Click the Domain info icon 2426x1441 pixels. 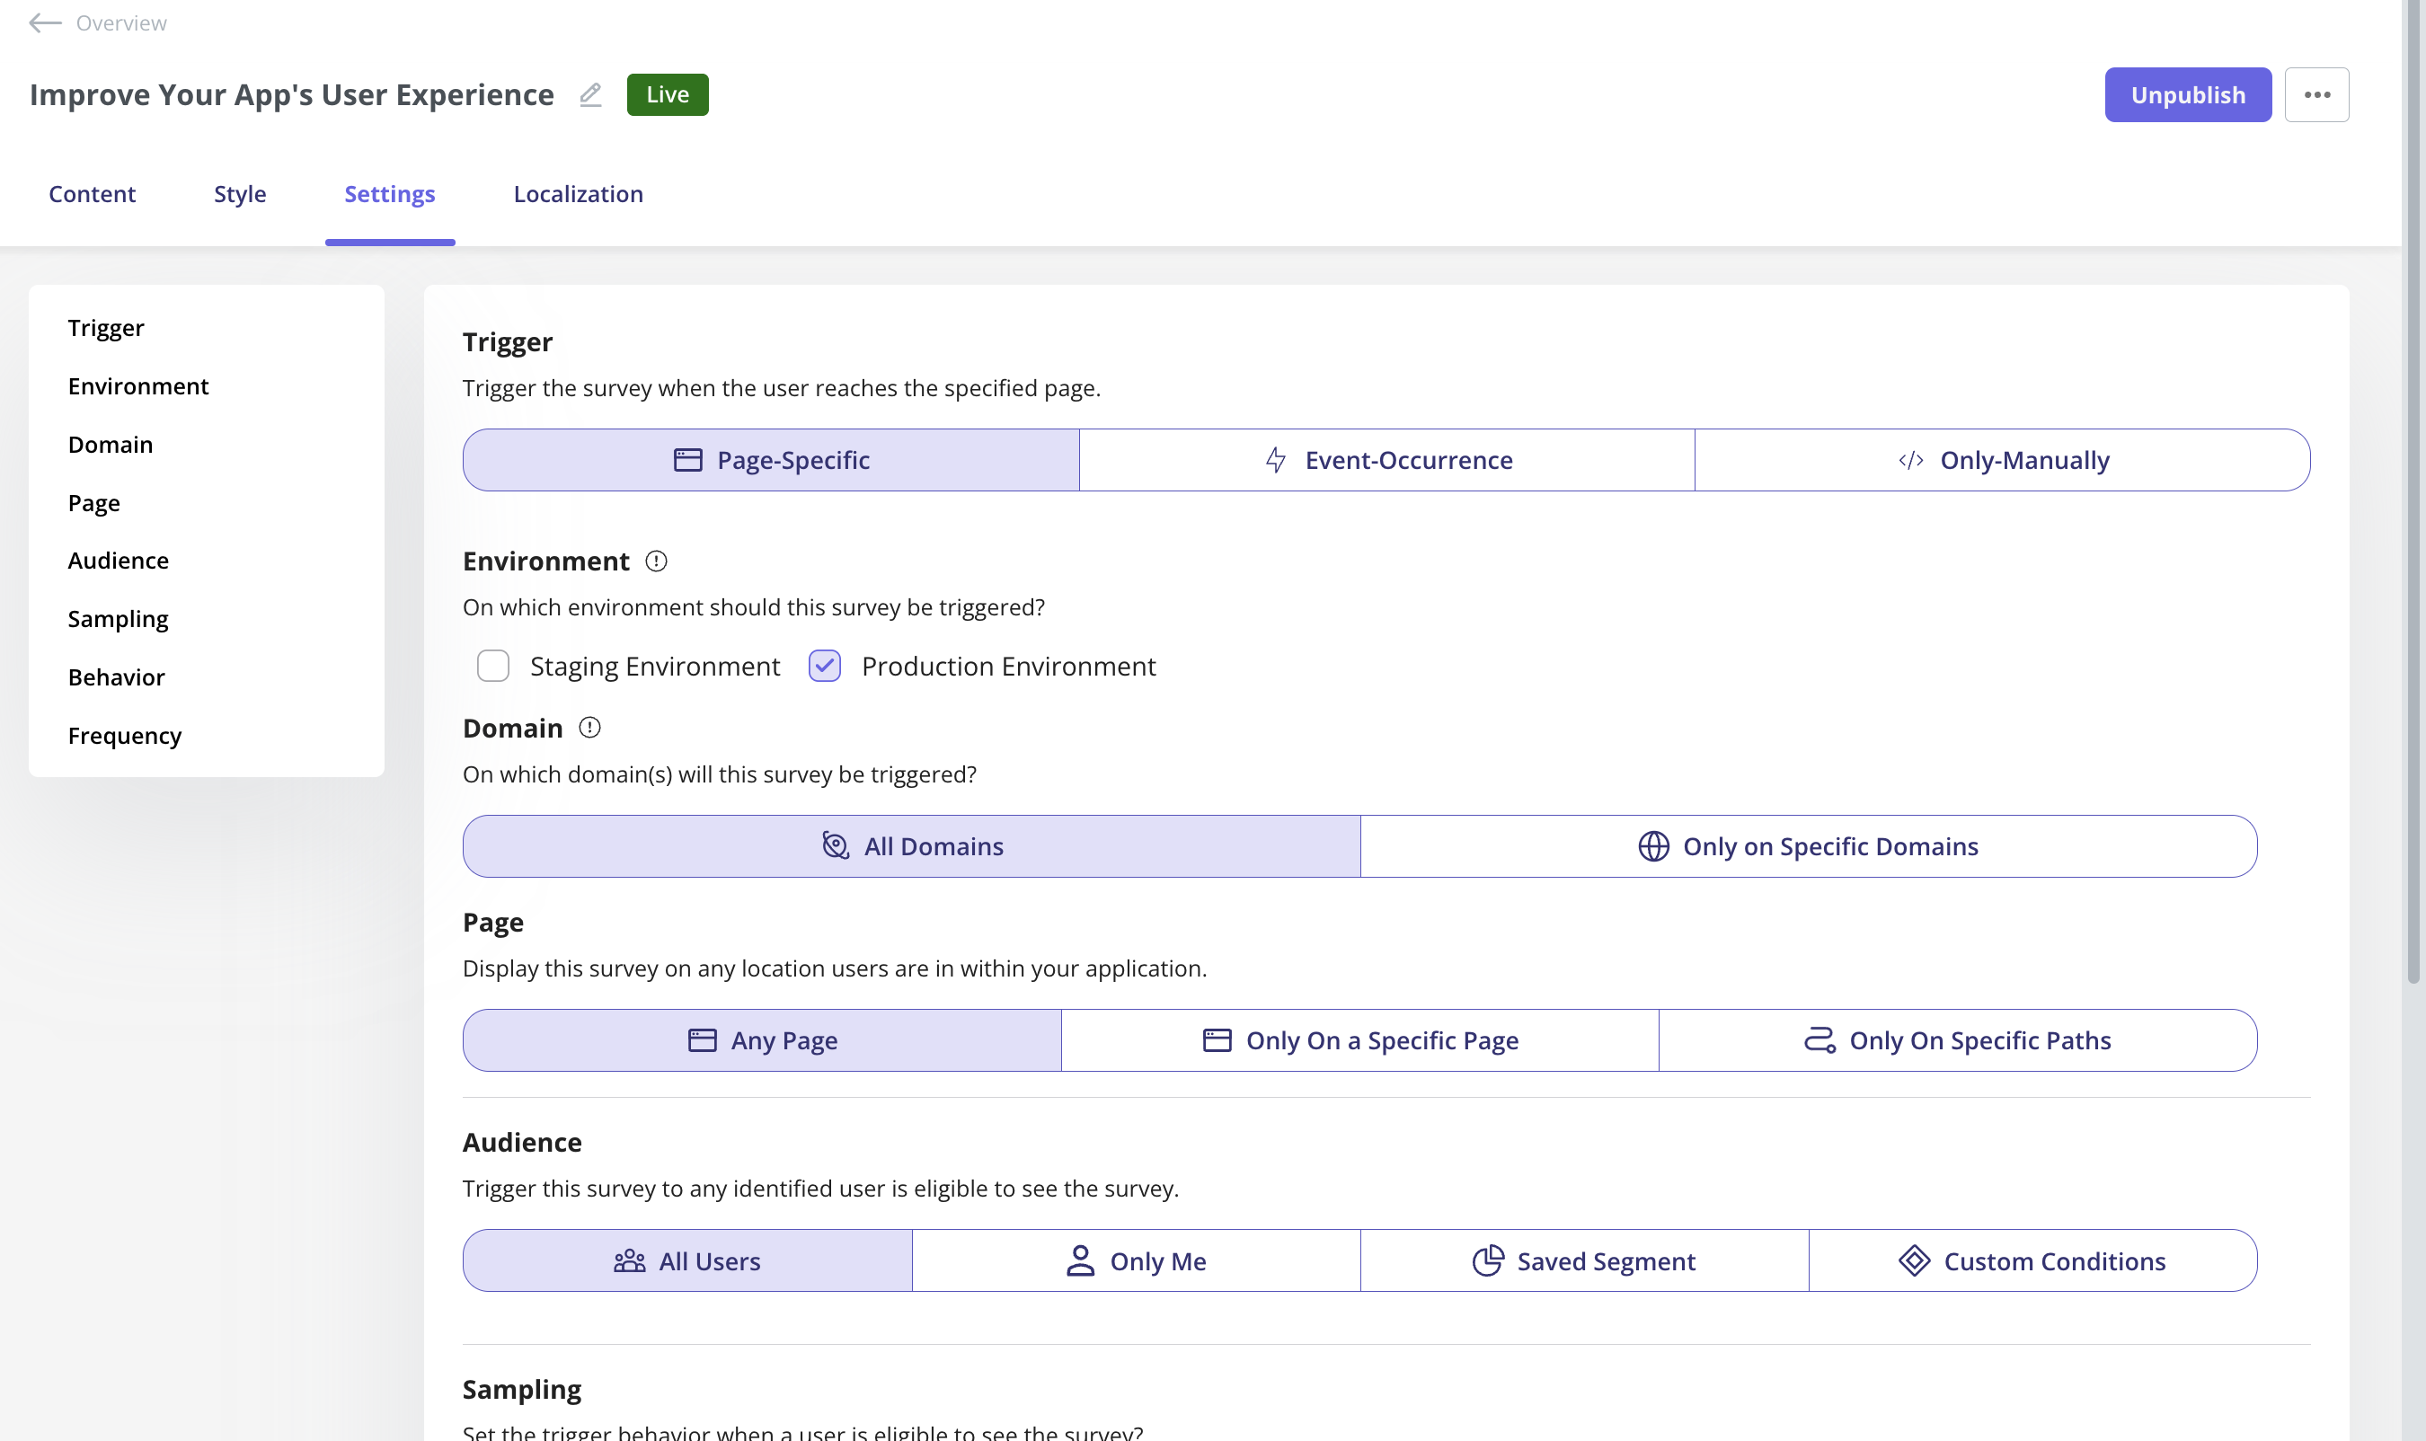pyautogui.click(x=589, y=728)
